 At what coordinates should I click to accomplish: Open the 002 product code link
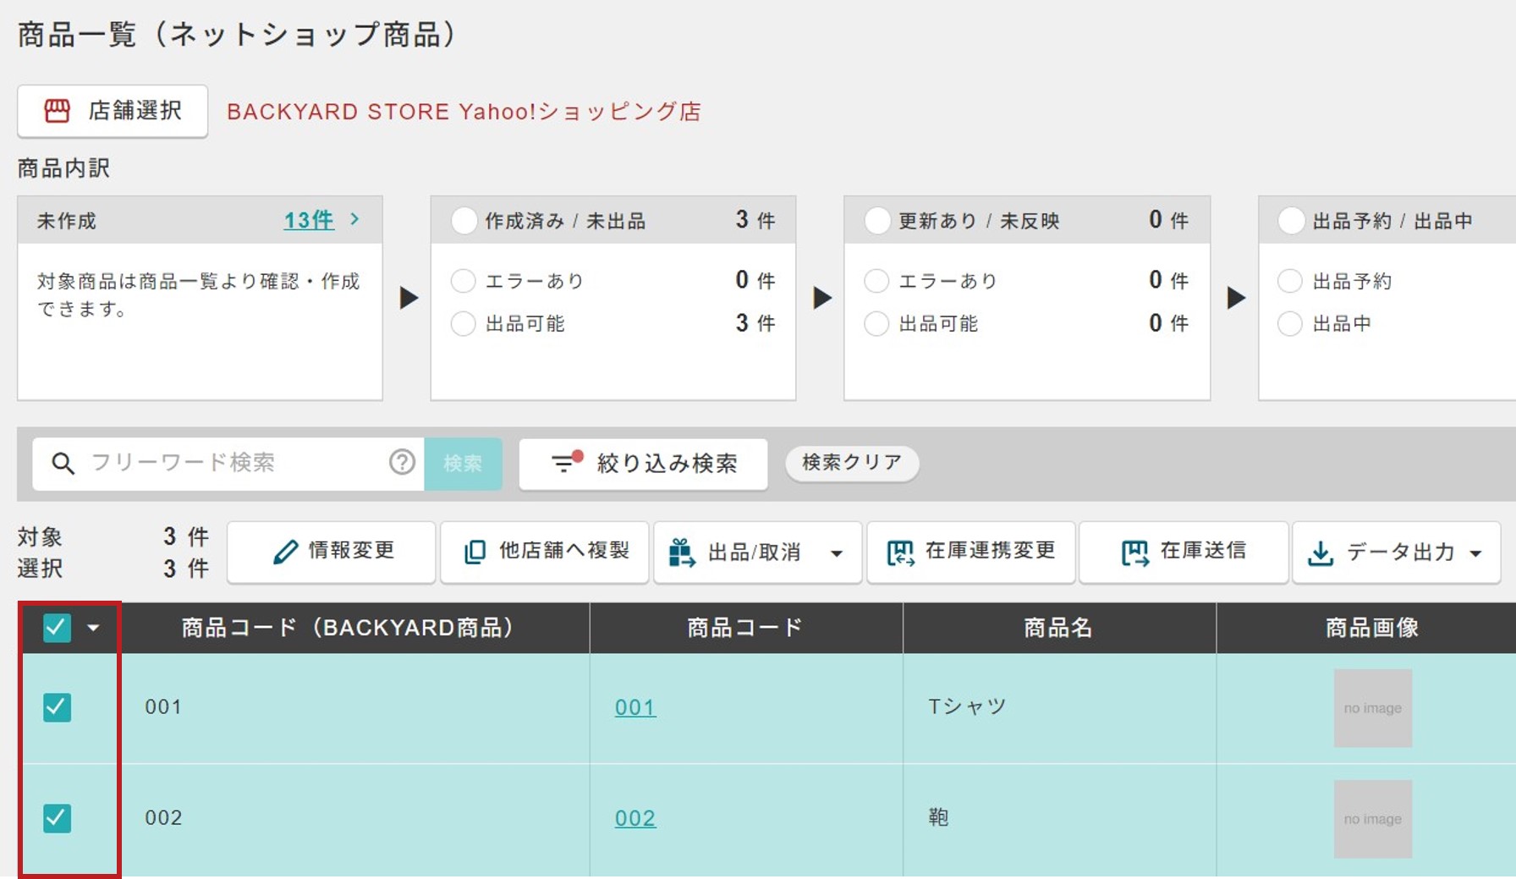(x=635, y=818)
